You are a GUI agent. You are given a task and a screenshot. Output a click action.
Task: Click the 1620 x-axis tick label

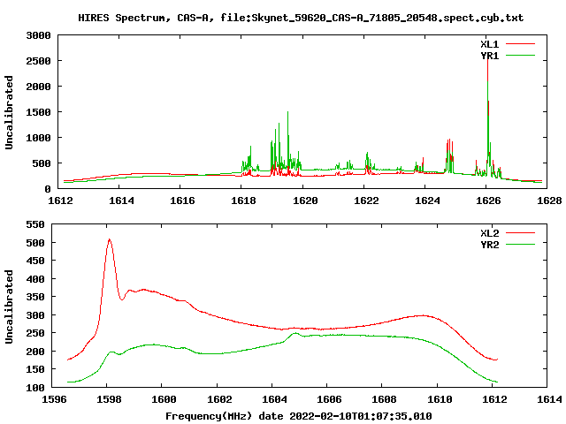pyautogui.click(x=305, y=201)
